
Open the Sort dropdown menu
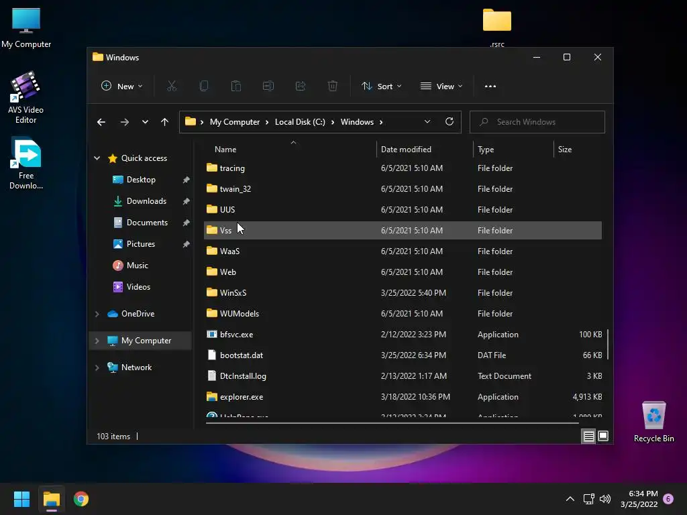[x=381, y=87]
